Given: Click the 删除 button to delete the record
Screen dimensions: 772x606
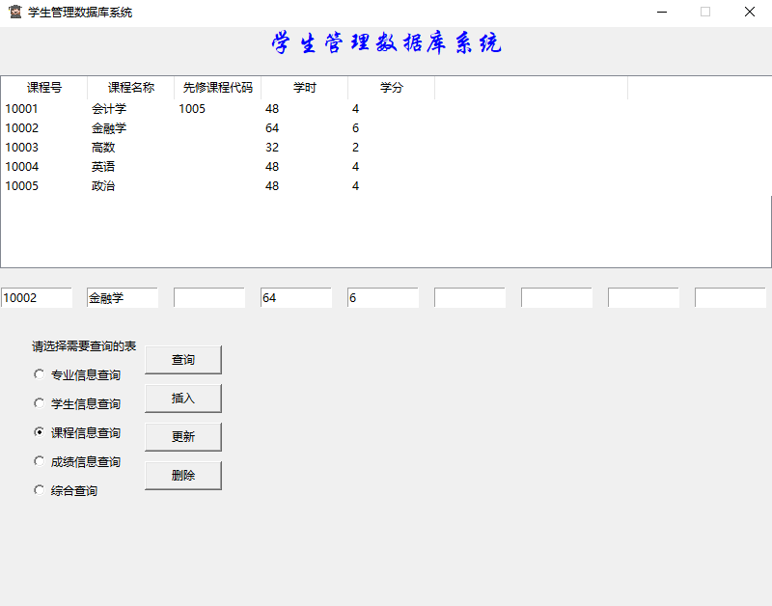Looking at the screenshot, I should point(182,475).
